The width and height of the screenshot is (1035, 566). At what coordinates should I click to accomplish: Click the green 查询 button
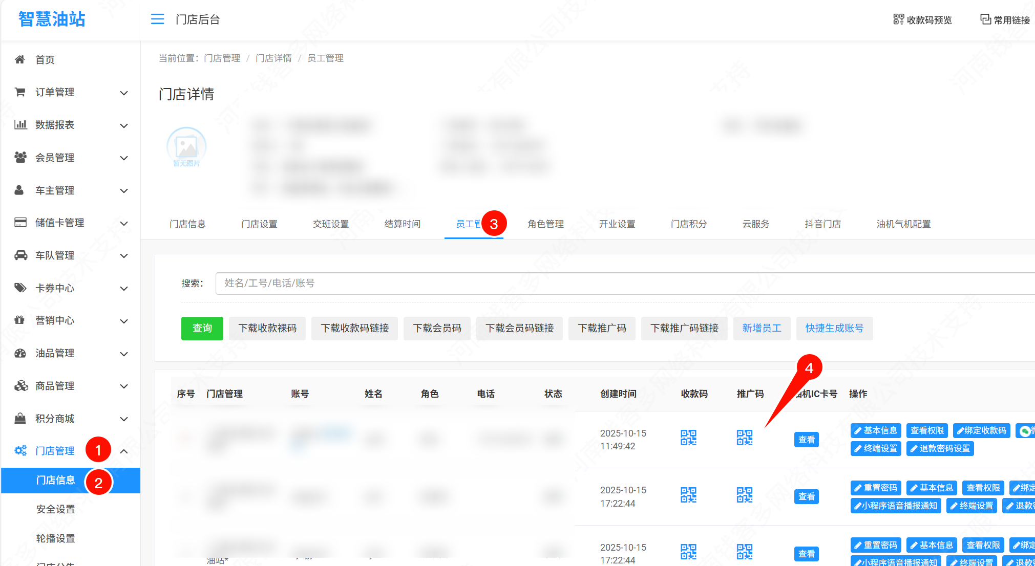tap(202, 328)
